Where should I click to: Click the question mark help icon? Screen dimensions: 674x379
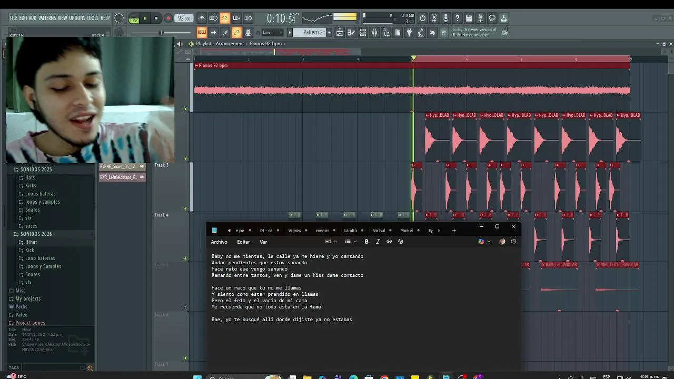(x=457, y=18)
